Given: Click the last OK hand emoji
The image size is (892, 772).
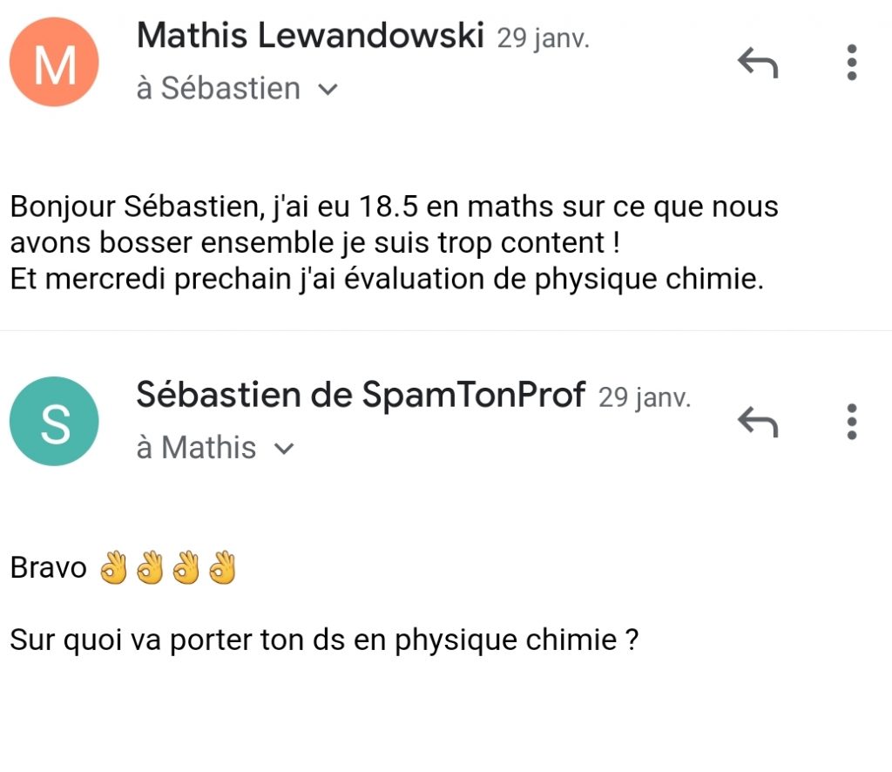Looking at the screenshot, I should point(223,568).
